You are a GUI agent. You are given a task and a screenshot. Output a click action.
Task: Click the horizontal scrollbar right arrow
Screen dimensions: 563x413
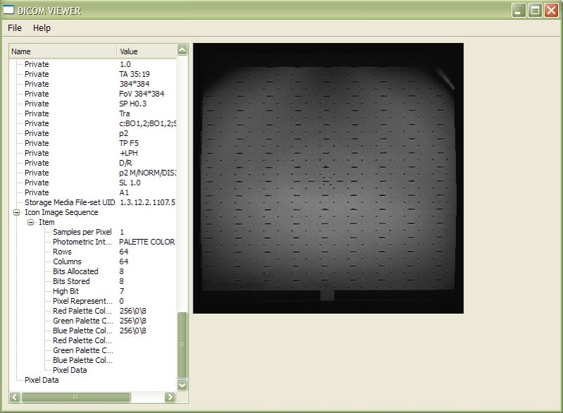[170, 397]
